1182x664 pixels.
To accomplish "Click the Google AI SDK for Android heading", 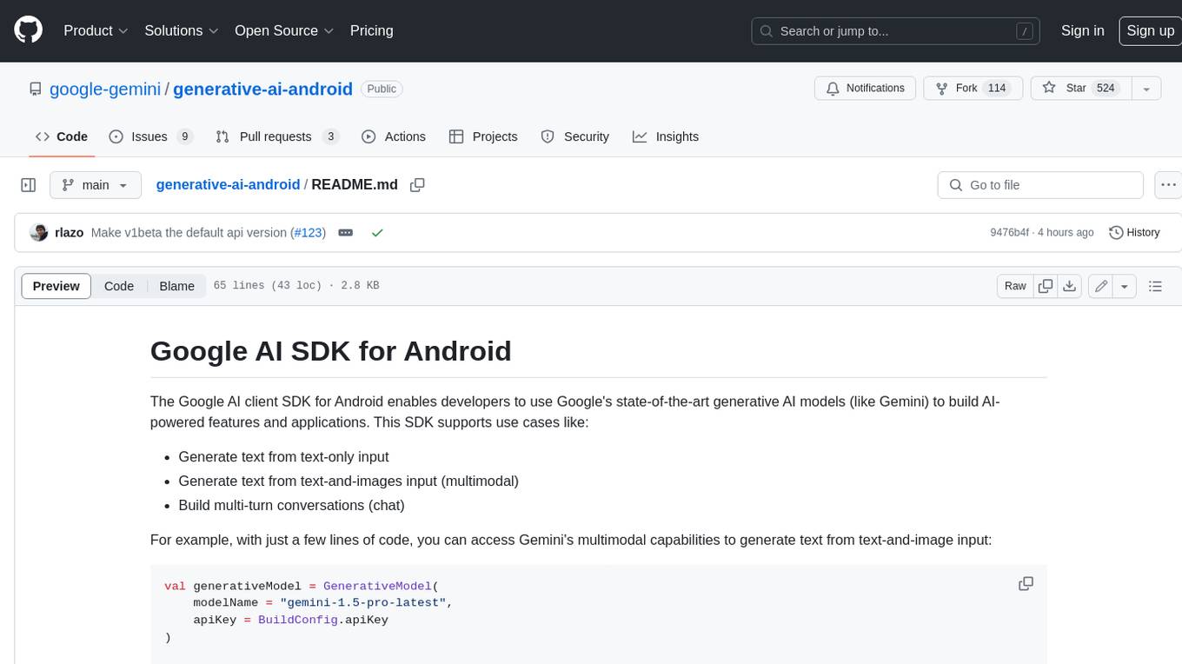I will pyautogui.click(x=331, y=350).
